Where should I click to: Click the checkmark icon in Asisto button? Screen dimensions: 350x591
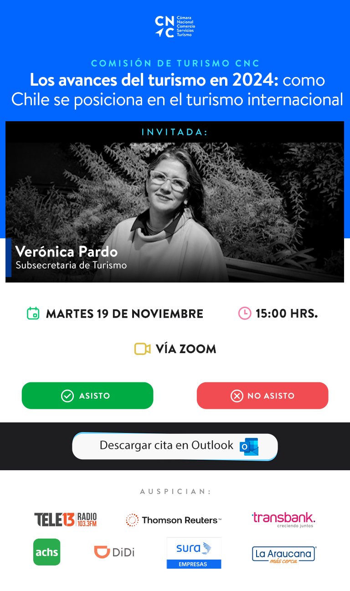[67, 396]
